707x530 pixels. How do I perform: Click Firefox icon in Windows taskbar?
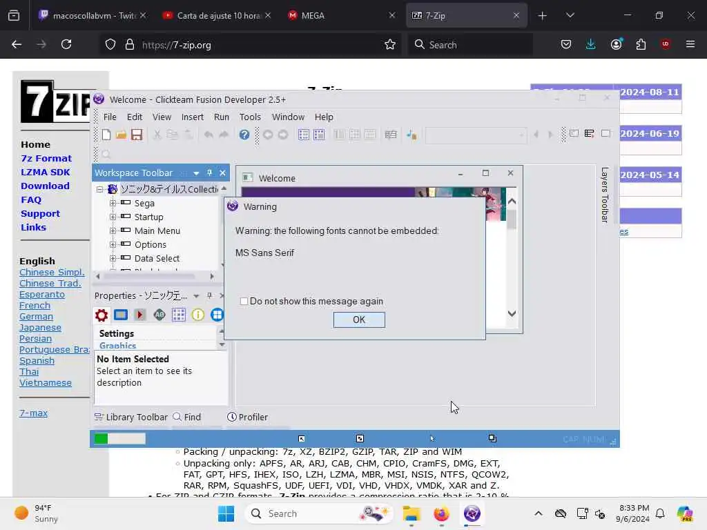(441, 513)
